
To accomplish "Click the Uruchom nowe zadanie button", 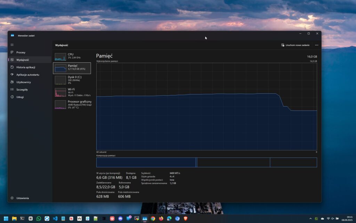I will click(x=295, y=45).
